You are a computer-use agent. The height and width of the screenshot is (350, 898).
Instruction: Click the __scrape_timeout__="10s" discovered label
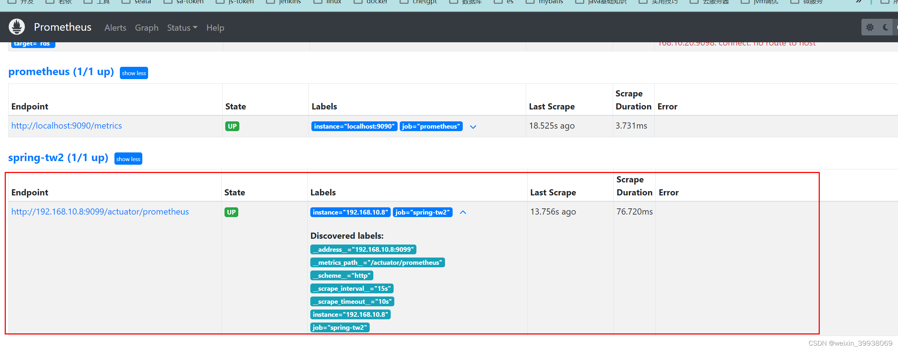coord(352,301)
